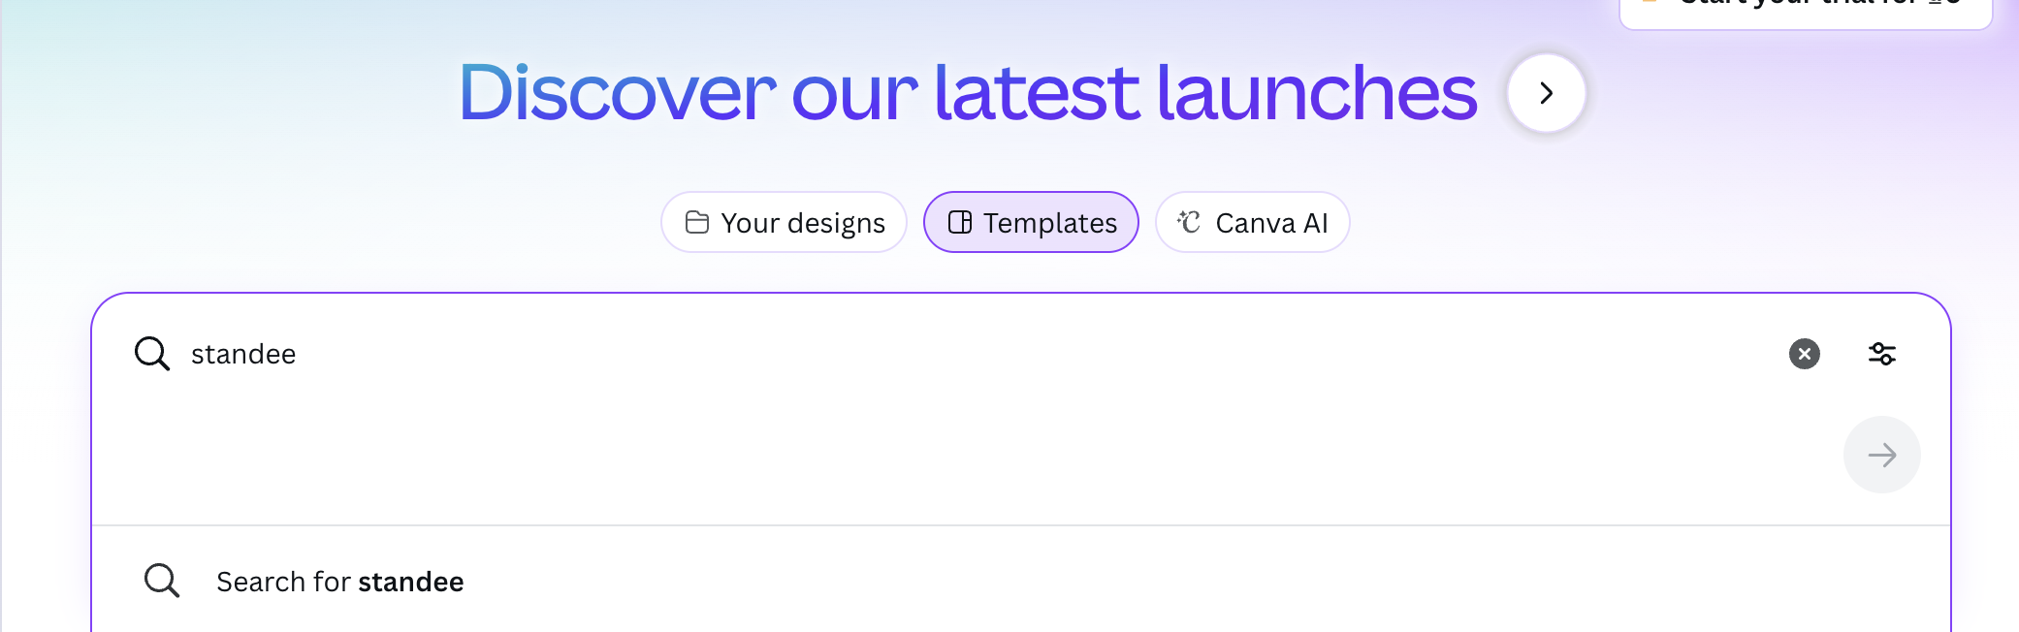Click the standee text in the search field

coord(243,355)
